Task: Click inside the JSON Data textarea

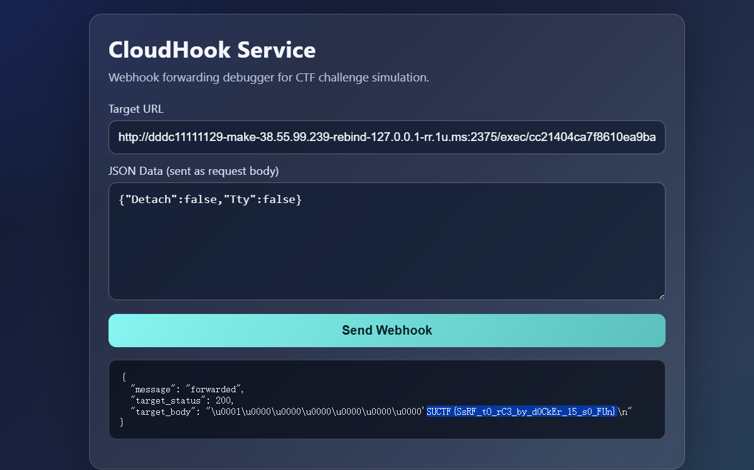Action: click(386, 251)
